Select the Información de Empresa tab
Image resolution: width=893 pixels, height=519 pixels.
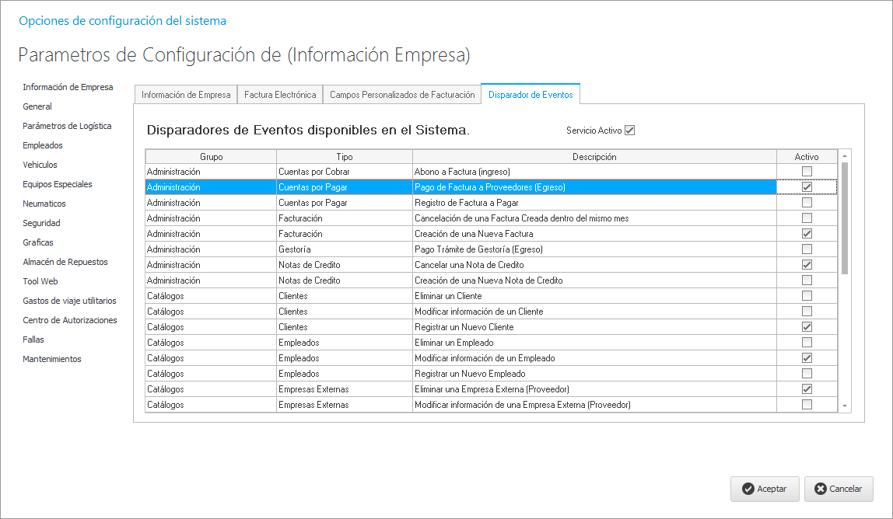click(x=186, y=95)
